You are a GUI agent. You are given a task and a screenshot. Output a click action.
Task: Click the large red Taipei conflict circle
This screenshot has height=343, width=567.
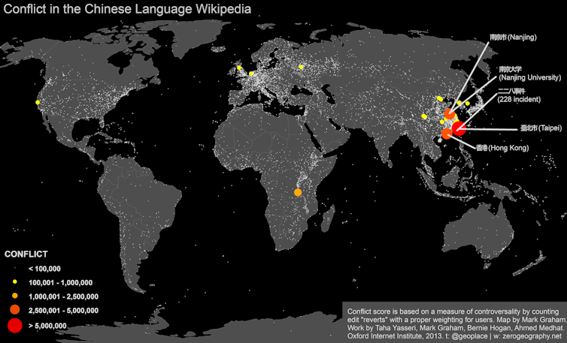pyautogui.click(x=459, y=128)
